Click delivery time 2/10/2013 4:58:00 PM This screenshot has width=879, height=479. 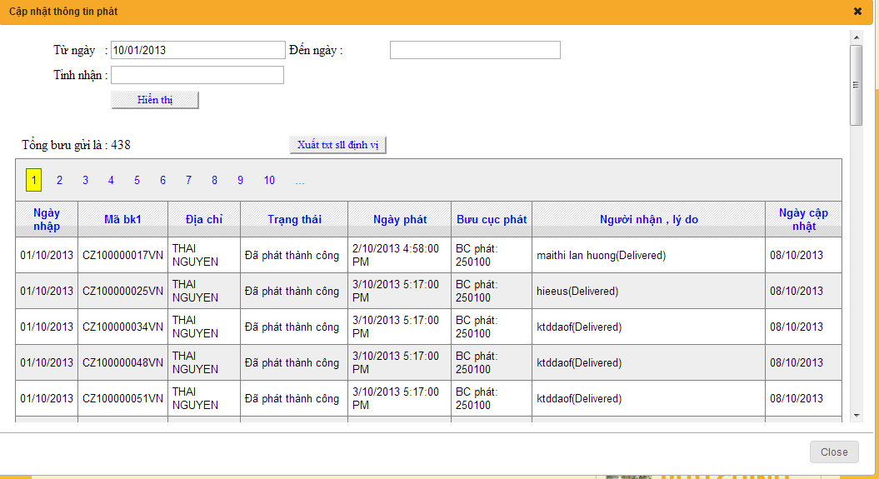pyautogui.click(x=396, y=255)
